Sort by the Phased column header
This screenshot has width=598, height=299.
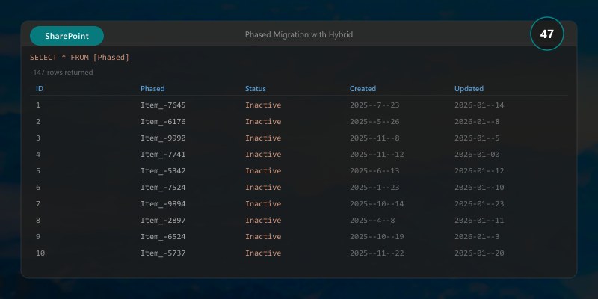[x=152, y=88]
